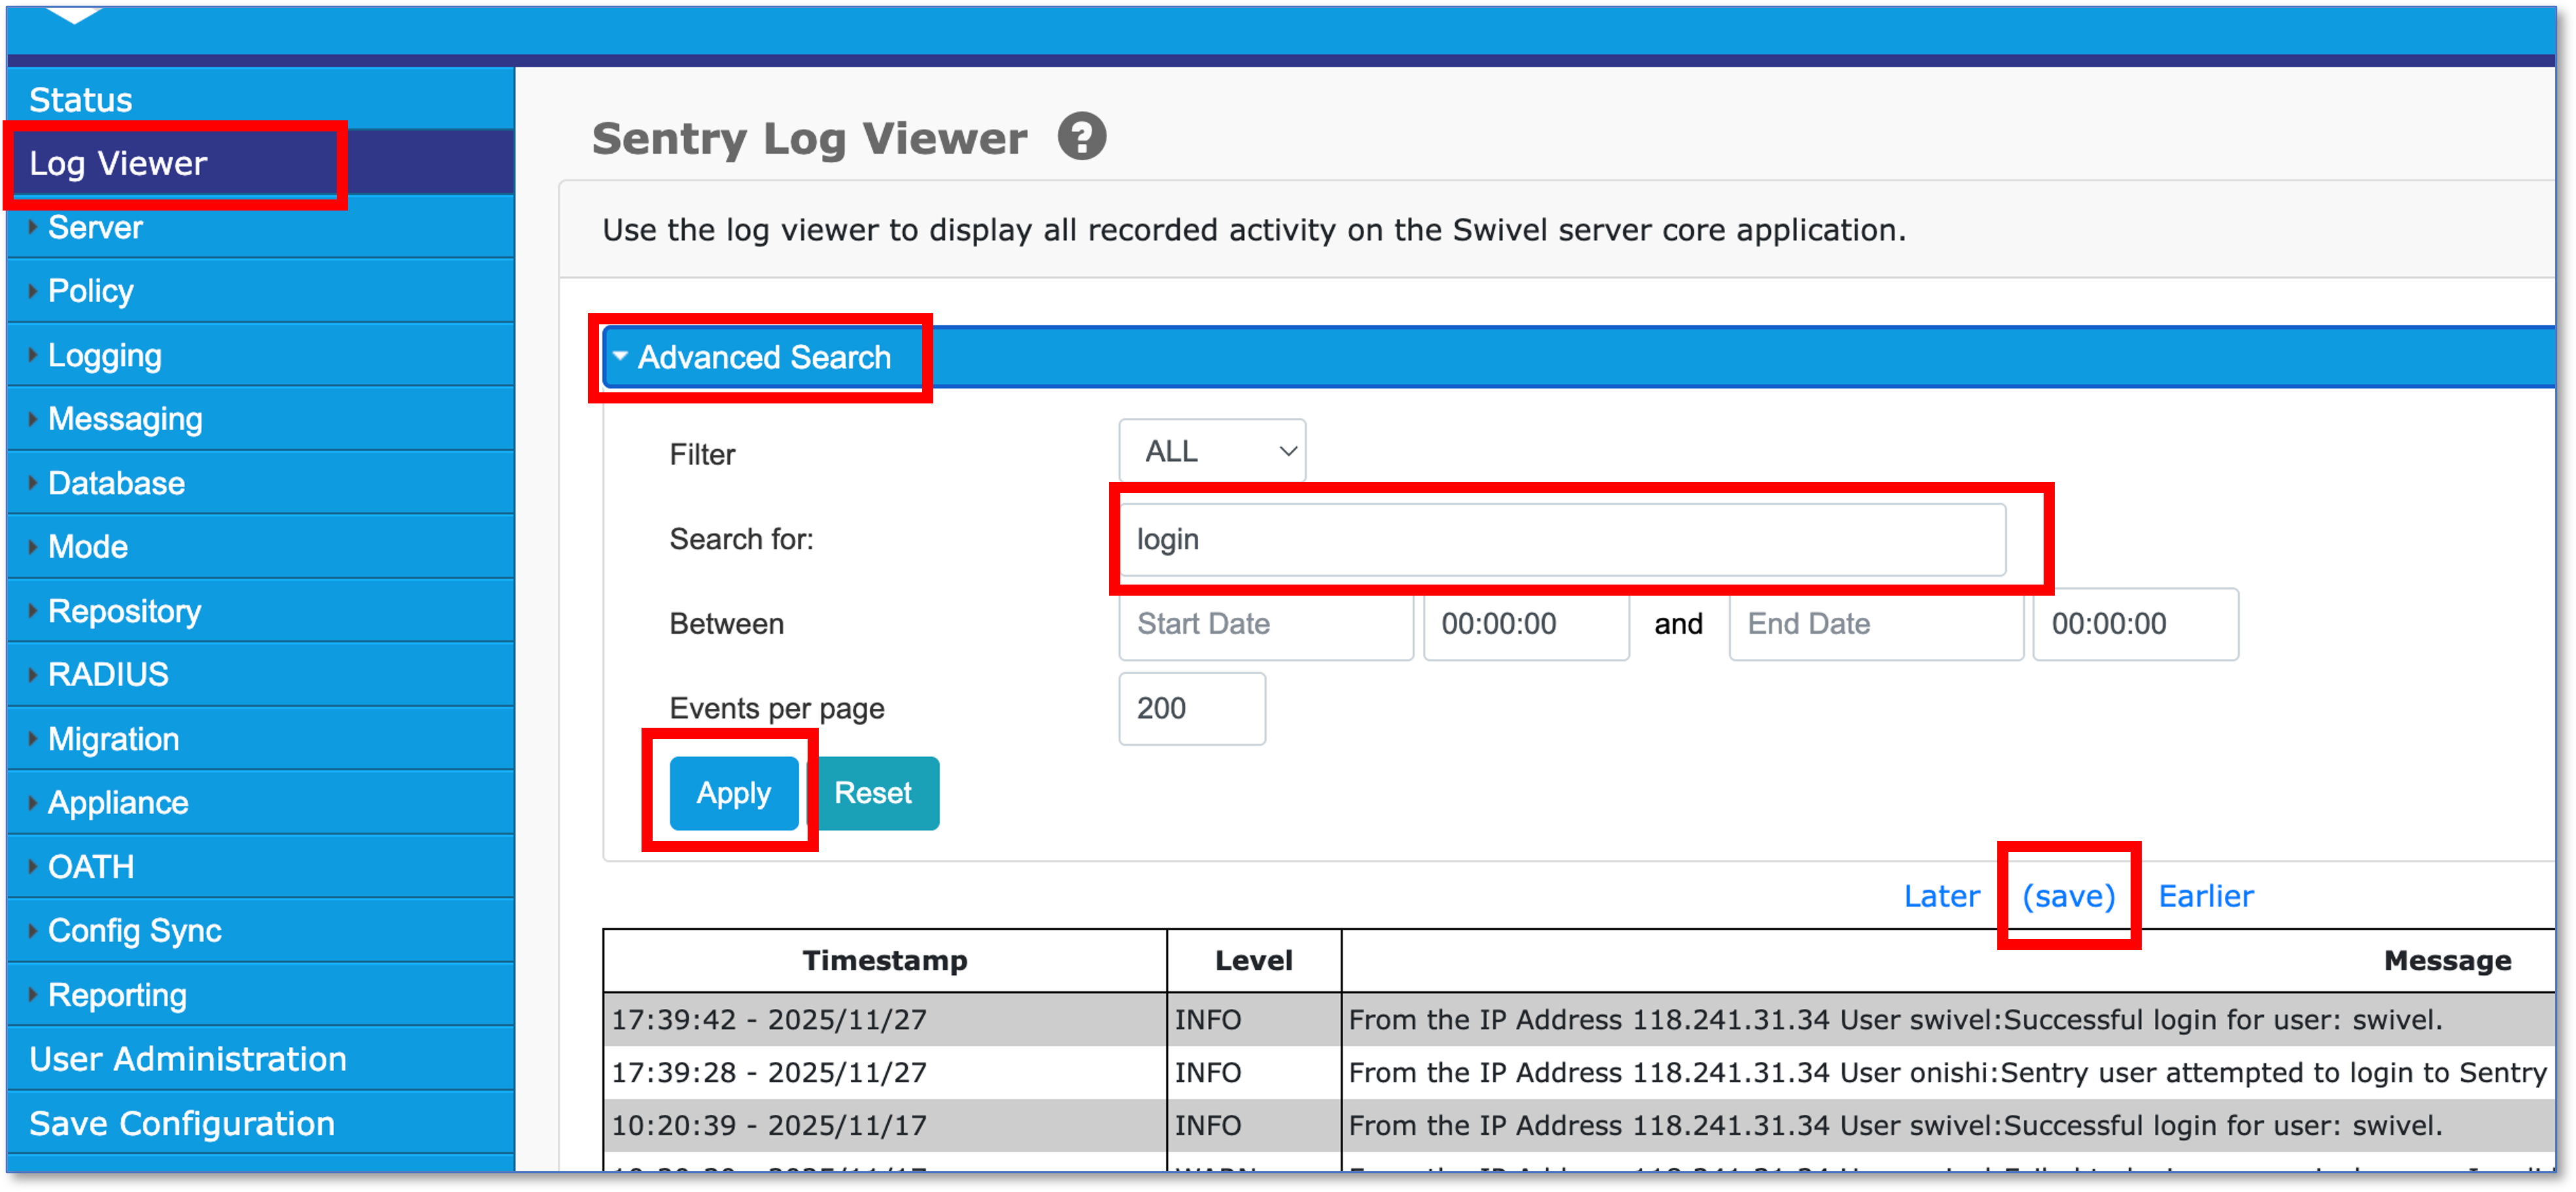The height and width of the screenshot is (1192, 2576).
Task: Collapse the Advanced Search panel
Action: 763,357
